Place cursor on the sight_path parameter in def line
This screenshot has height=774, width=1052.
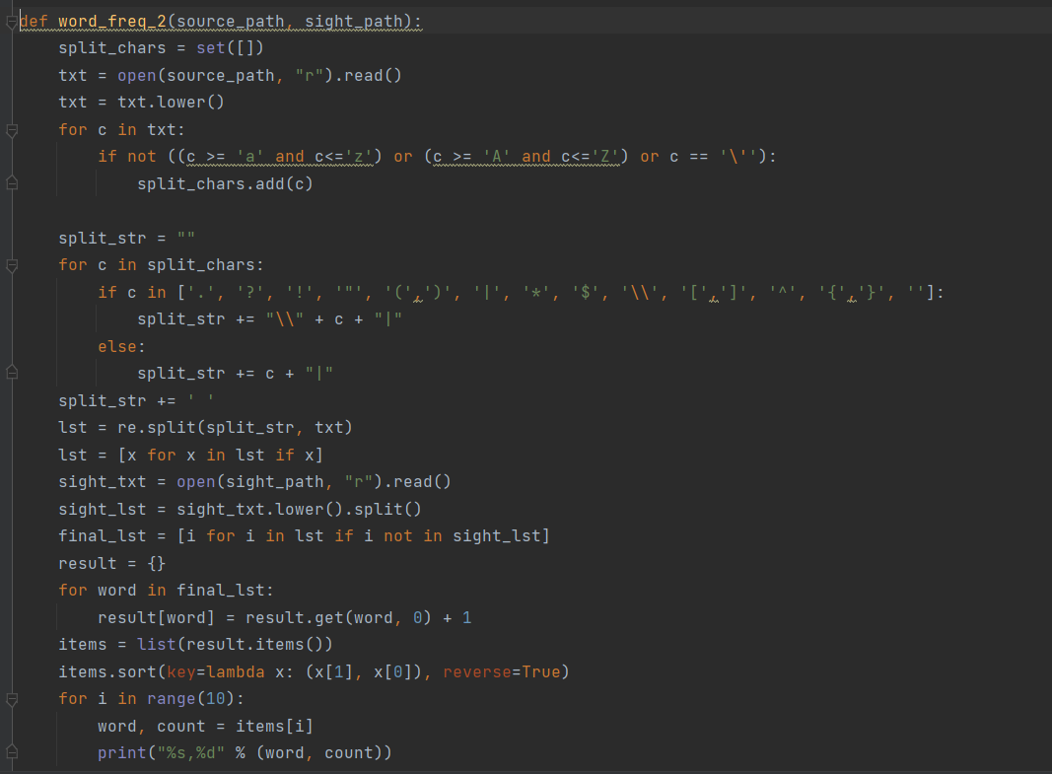(x=354, y=22)
